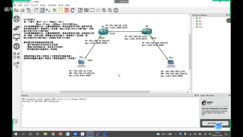Click the R1 f1/0 interface label
243x137 pixels.
[112, 34]
